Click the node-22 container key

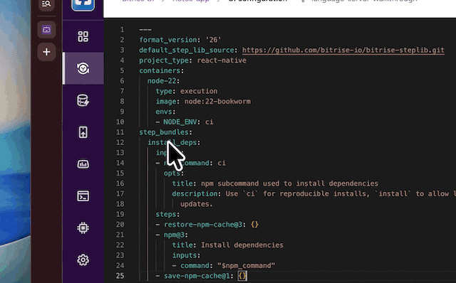click(162, 80)
